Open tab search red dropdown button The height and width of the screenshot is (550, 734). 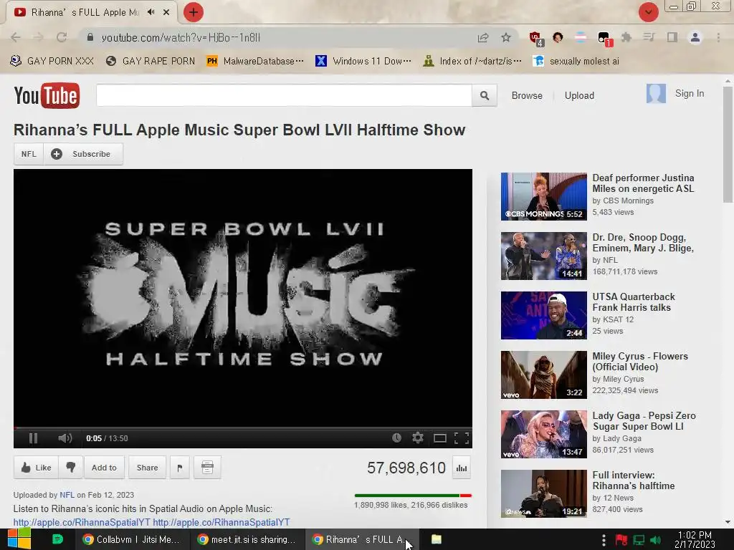648,12
